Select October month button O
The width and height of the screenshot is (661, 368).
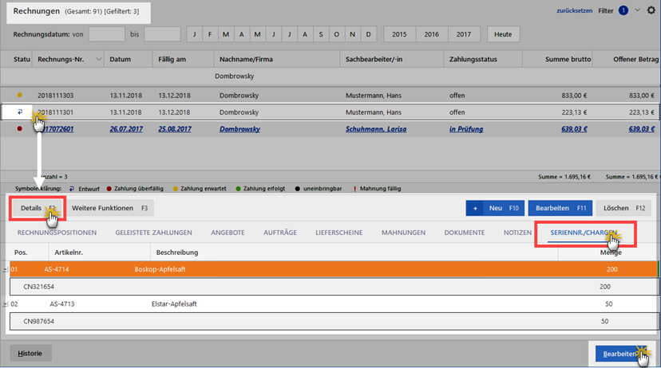pyautogui.click(x=336, y=34)
